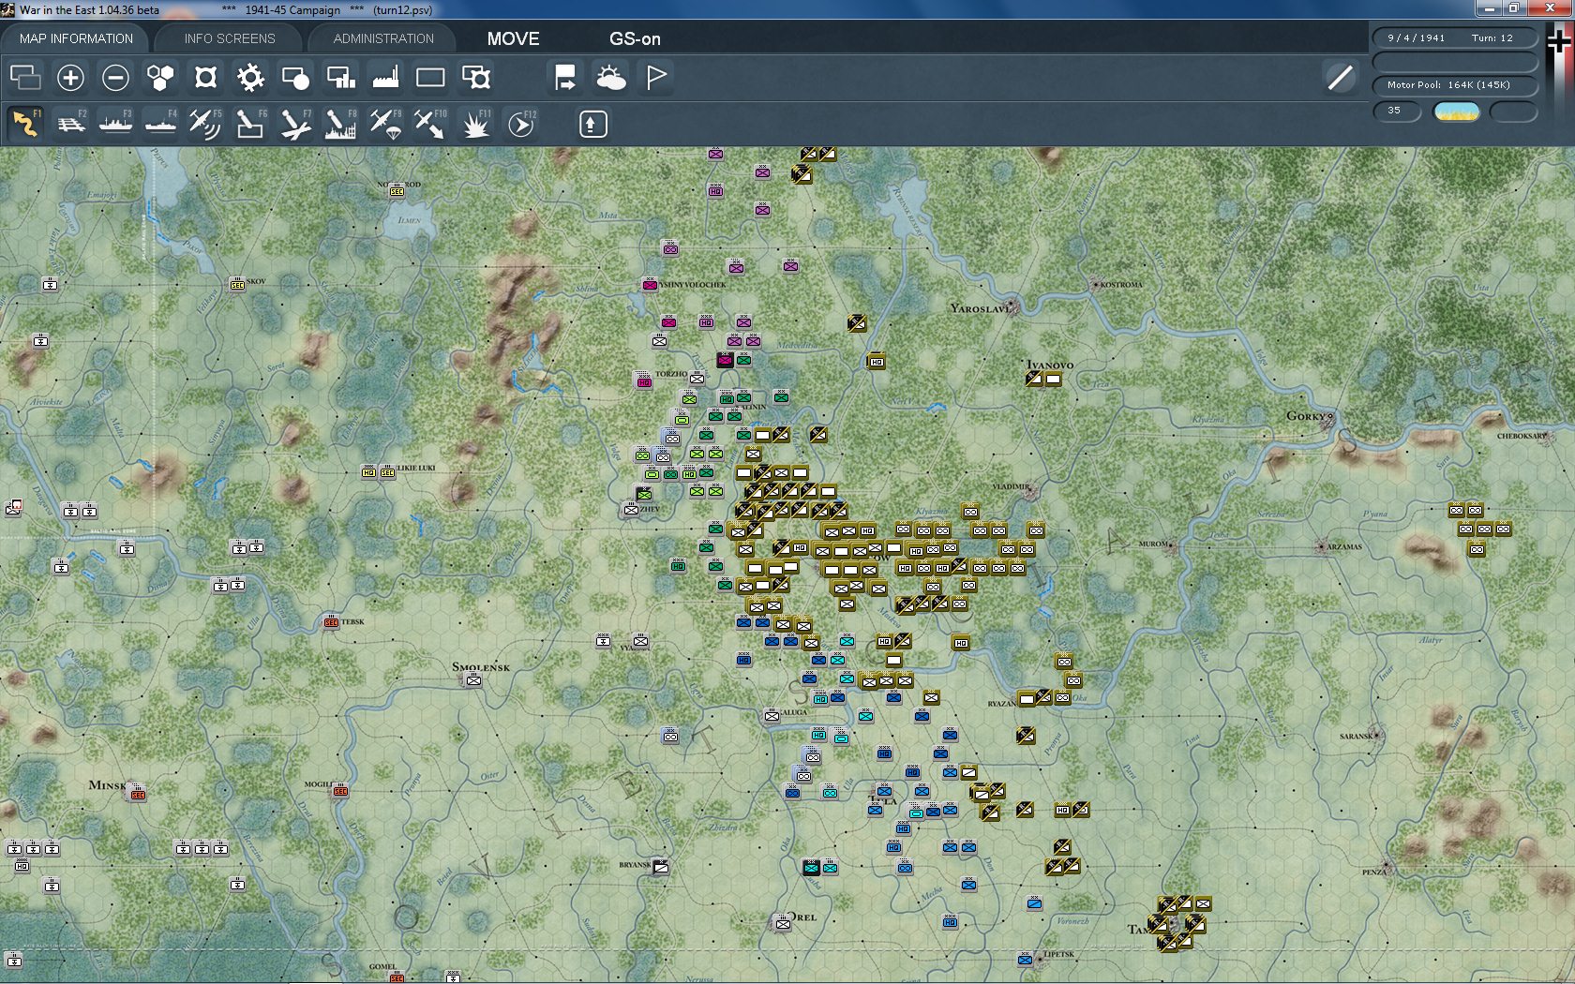This screenshot has width=1575, height=984.
Task: Select the SEC unit at Pskov
Action: coord(237,283)
